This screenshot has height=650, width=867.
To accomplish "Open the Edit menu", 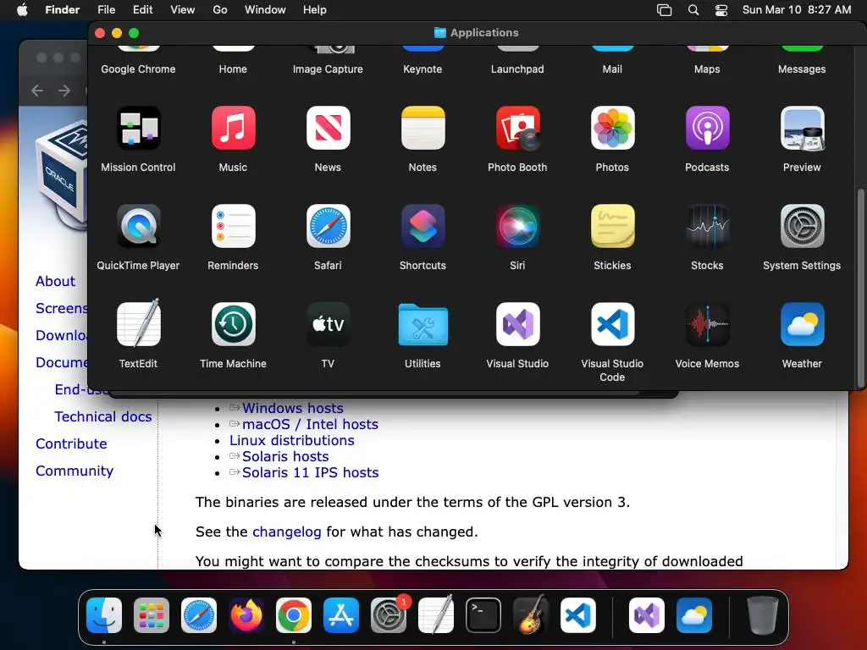I will click(x=142, y=10).
